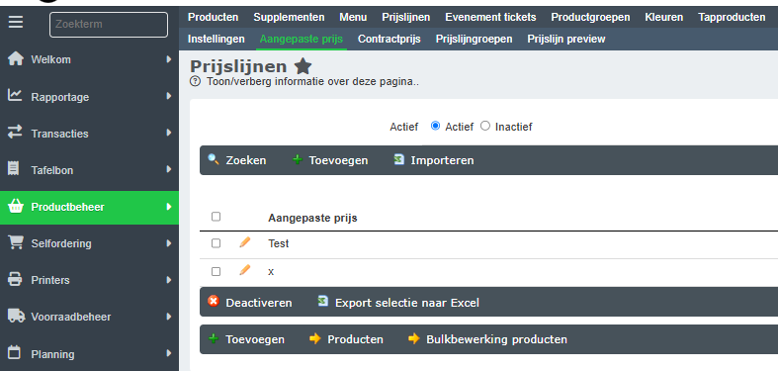Click the magnifier Zoeken icon
Image resolution: width=778 pixels, height=371 pixels.
coord(214,159)
